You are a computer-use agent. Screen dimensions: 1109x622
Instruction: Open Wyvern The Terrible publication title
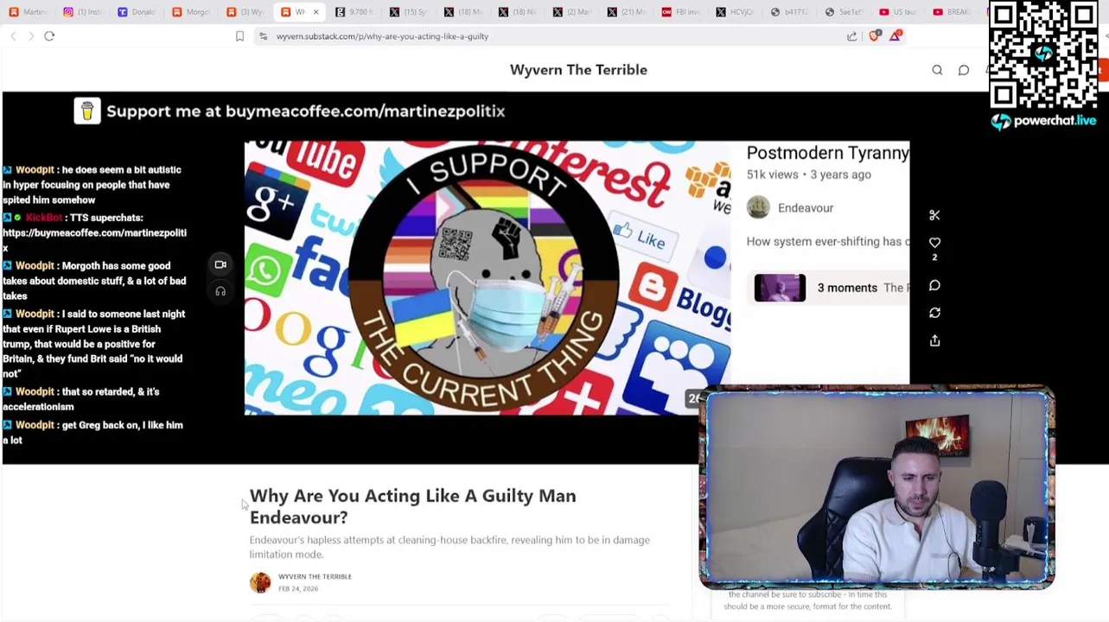tap(578, 70)
